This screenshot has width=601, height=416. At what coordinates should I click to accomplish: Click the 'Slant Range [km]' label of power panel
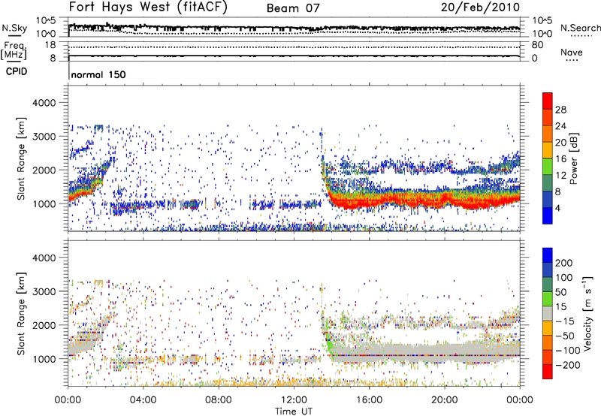point(21,158)
